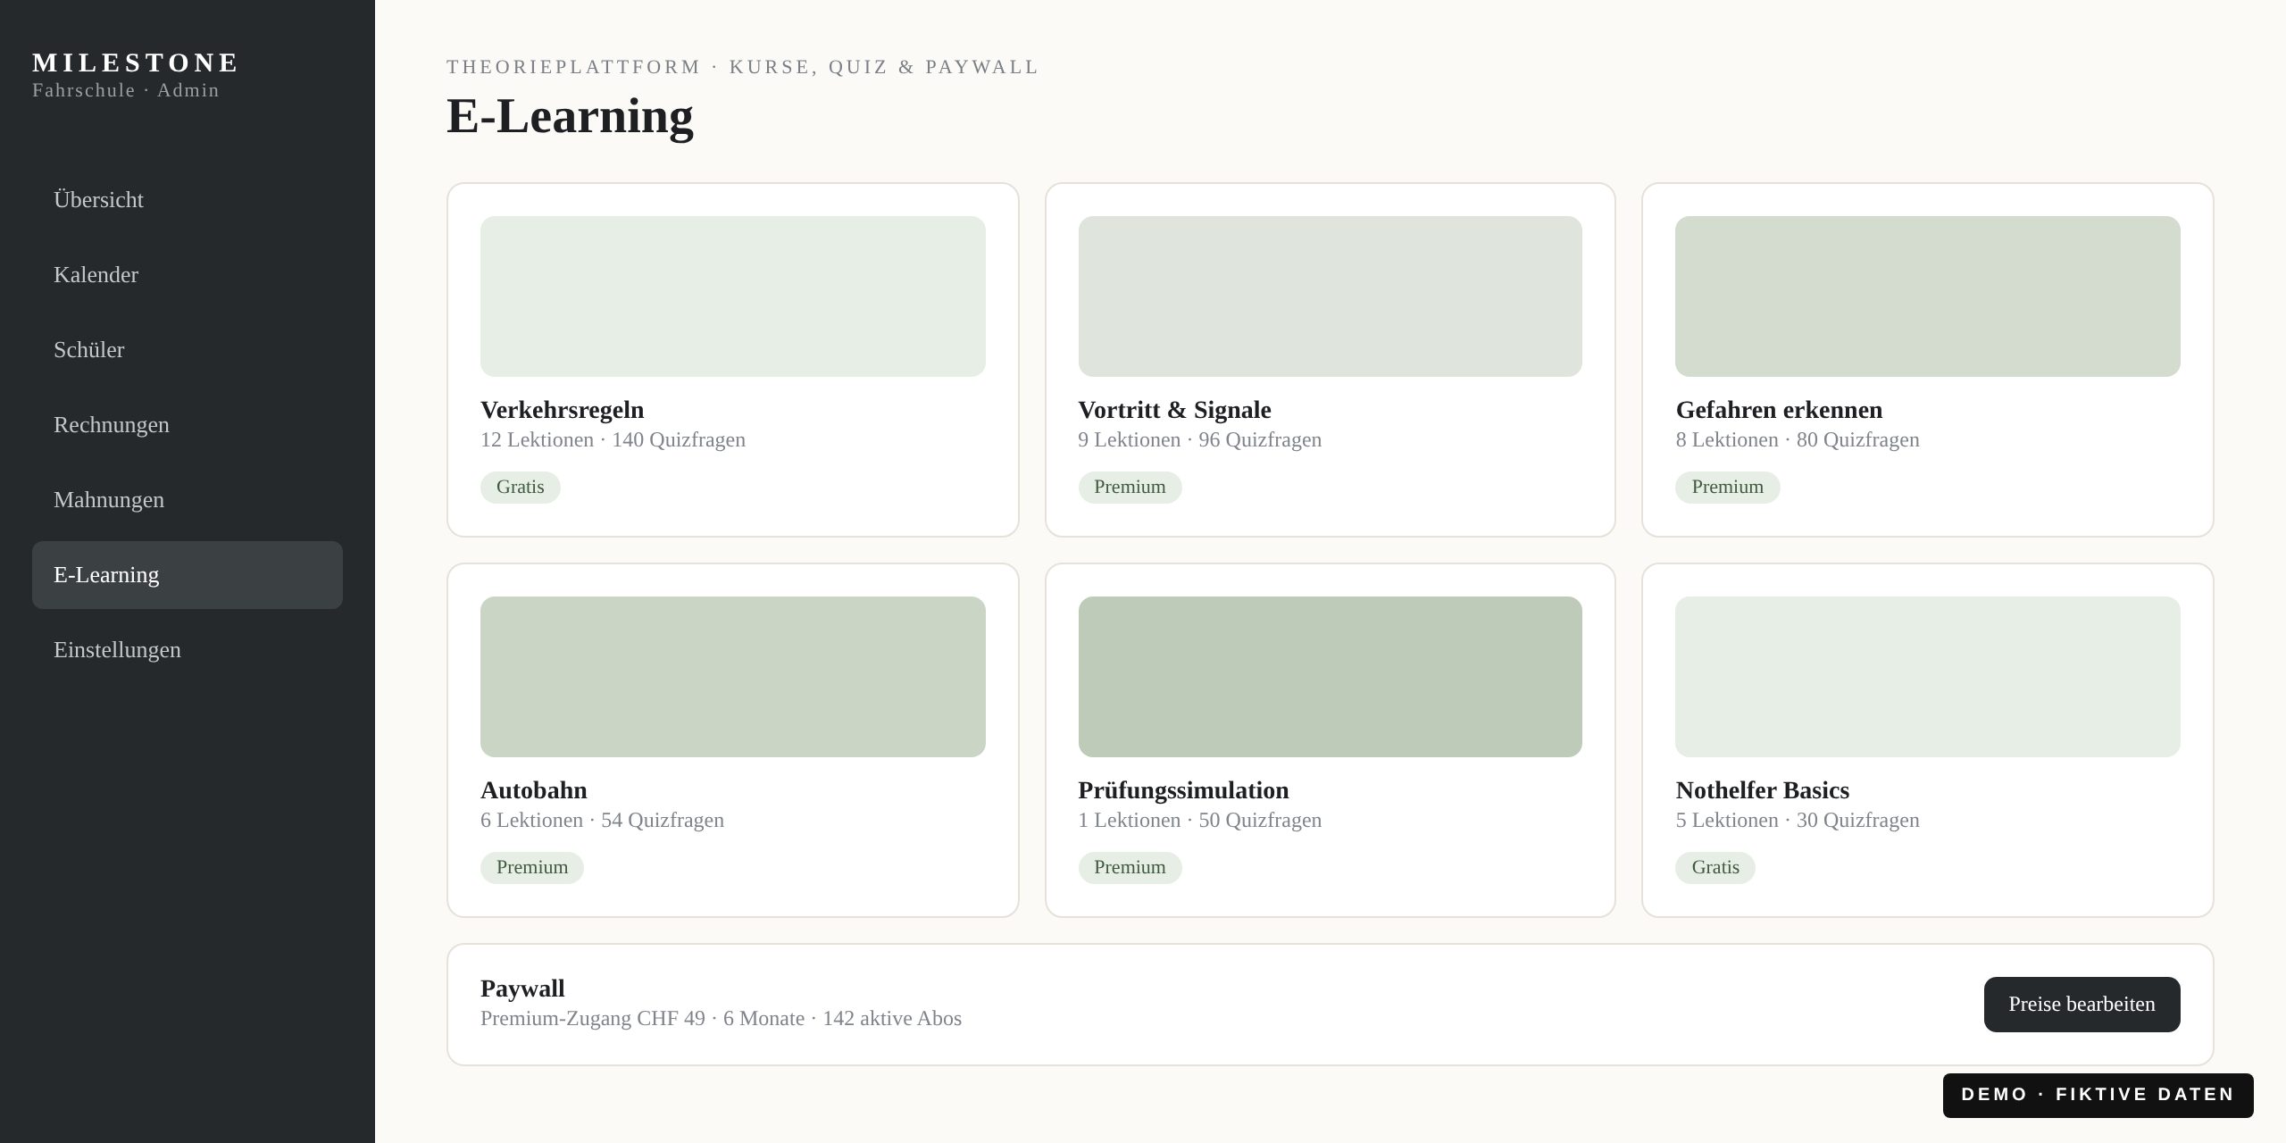Click the E-Learning page heading
The width and height of the screenshot is (2286, 1143).
(570, 116)
